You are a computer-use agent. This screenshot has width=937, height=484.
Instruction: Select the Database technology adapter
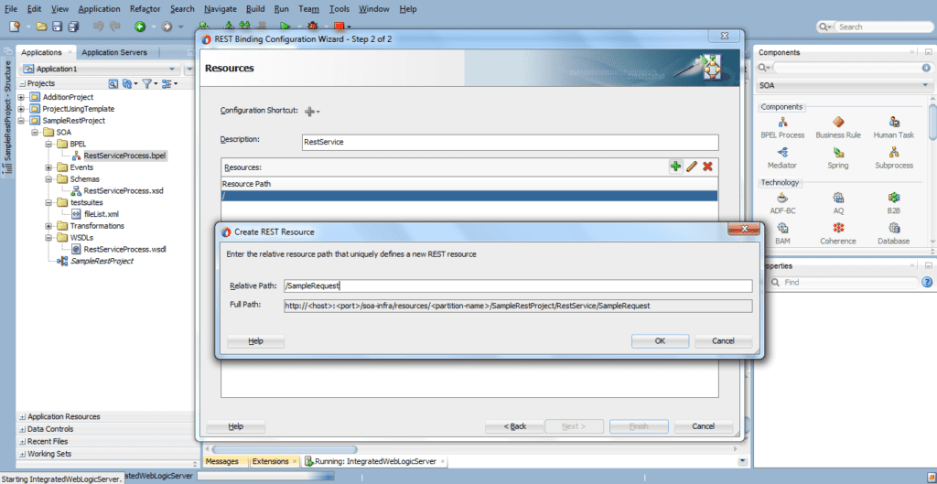[894, 234]
